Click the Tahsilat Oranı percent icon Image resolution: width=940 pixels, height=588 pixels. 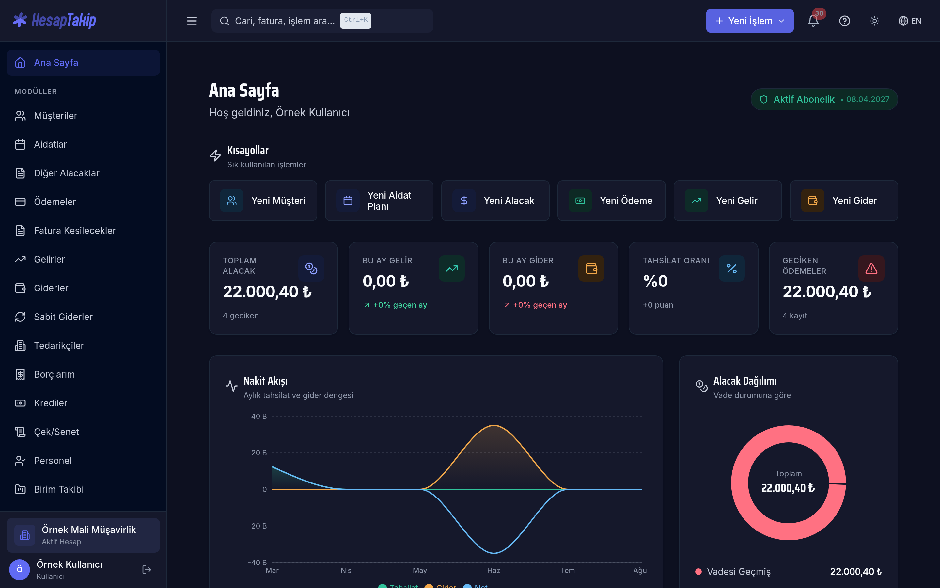731,268
